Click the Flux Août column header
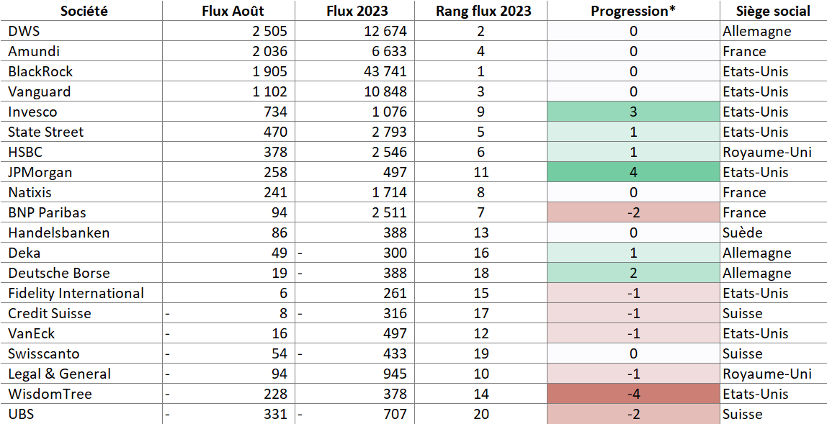 point(228,11)
